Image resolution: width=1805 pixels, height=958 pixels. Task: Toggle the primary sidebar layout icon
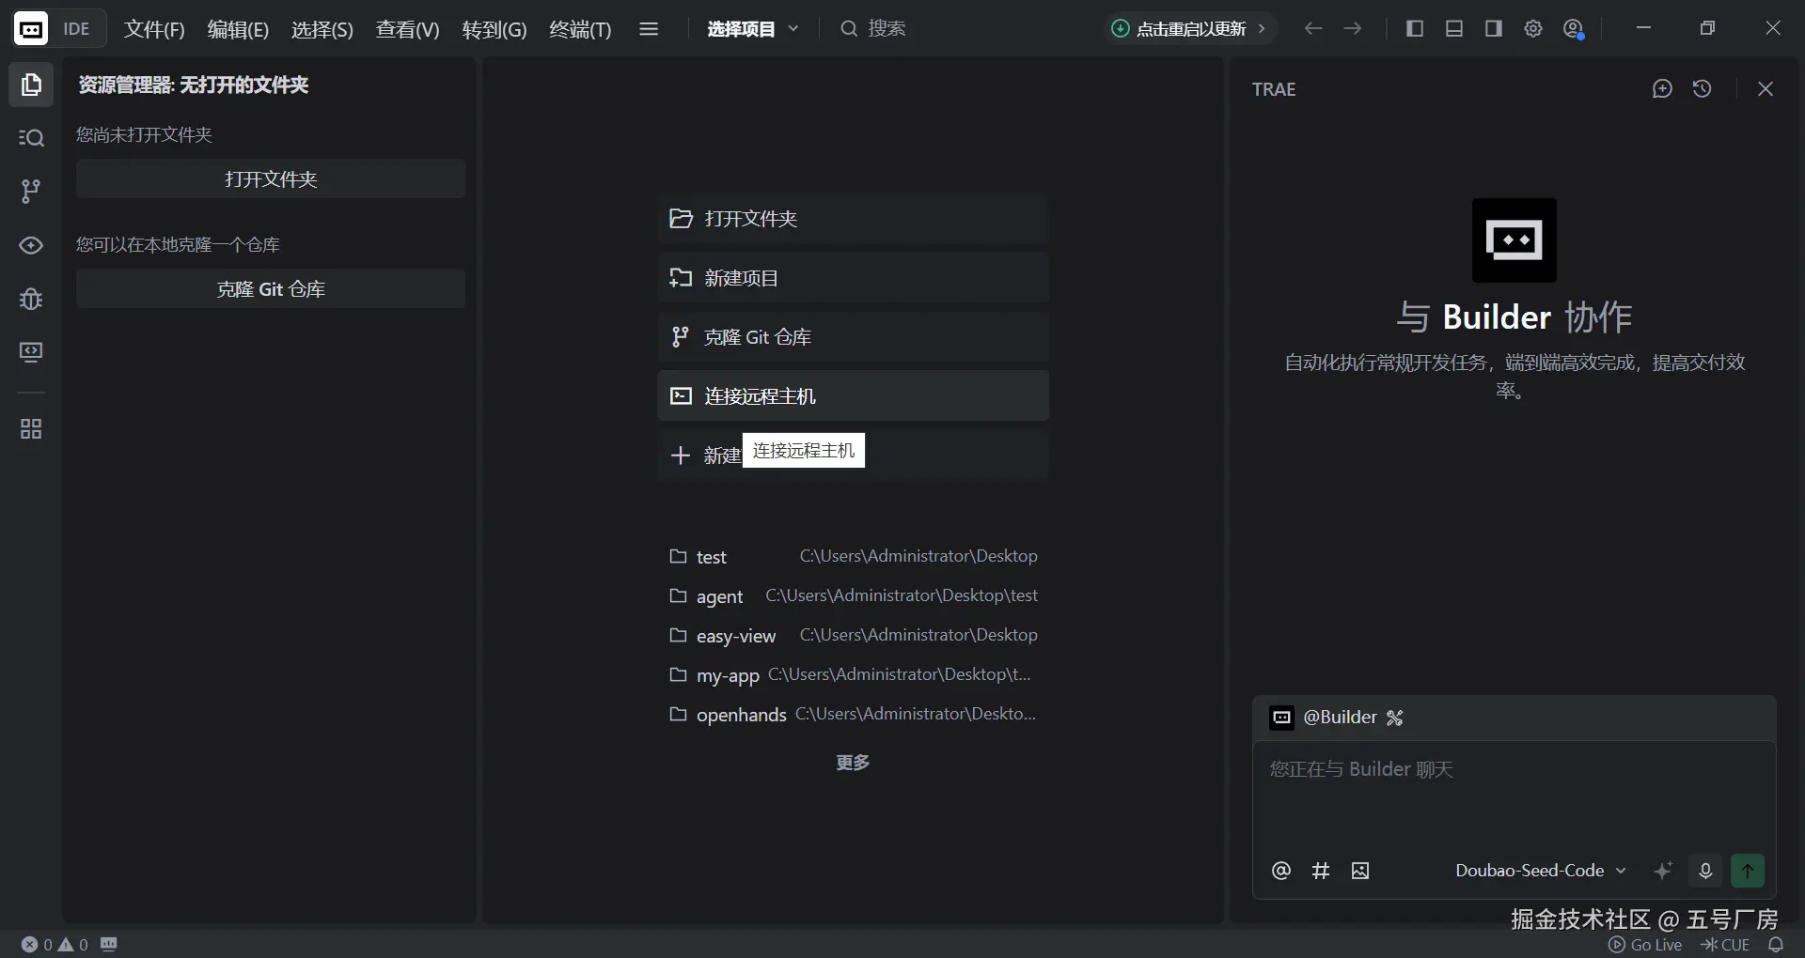(1415, 29)
